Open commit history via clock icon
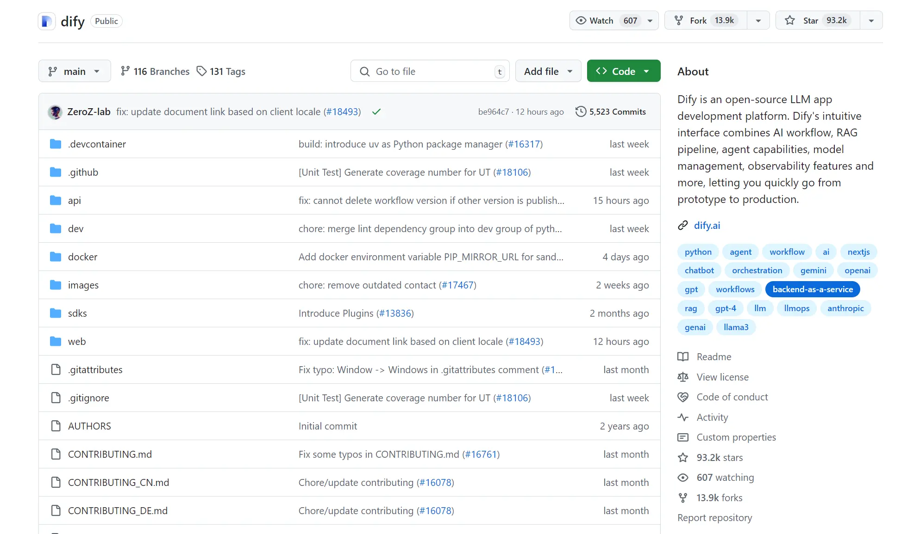 click(581, 112)
